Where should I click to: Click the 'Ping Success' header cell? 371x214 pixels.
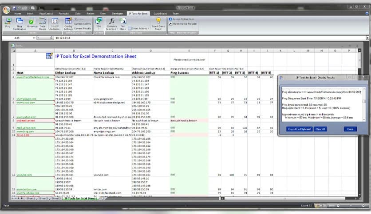coord(189,73)
